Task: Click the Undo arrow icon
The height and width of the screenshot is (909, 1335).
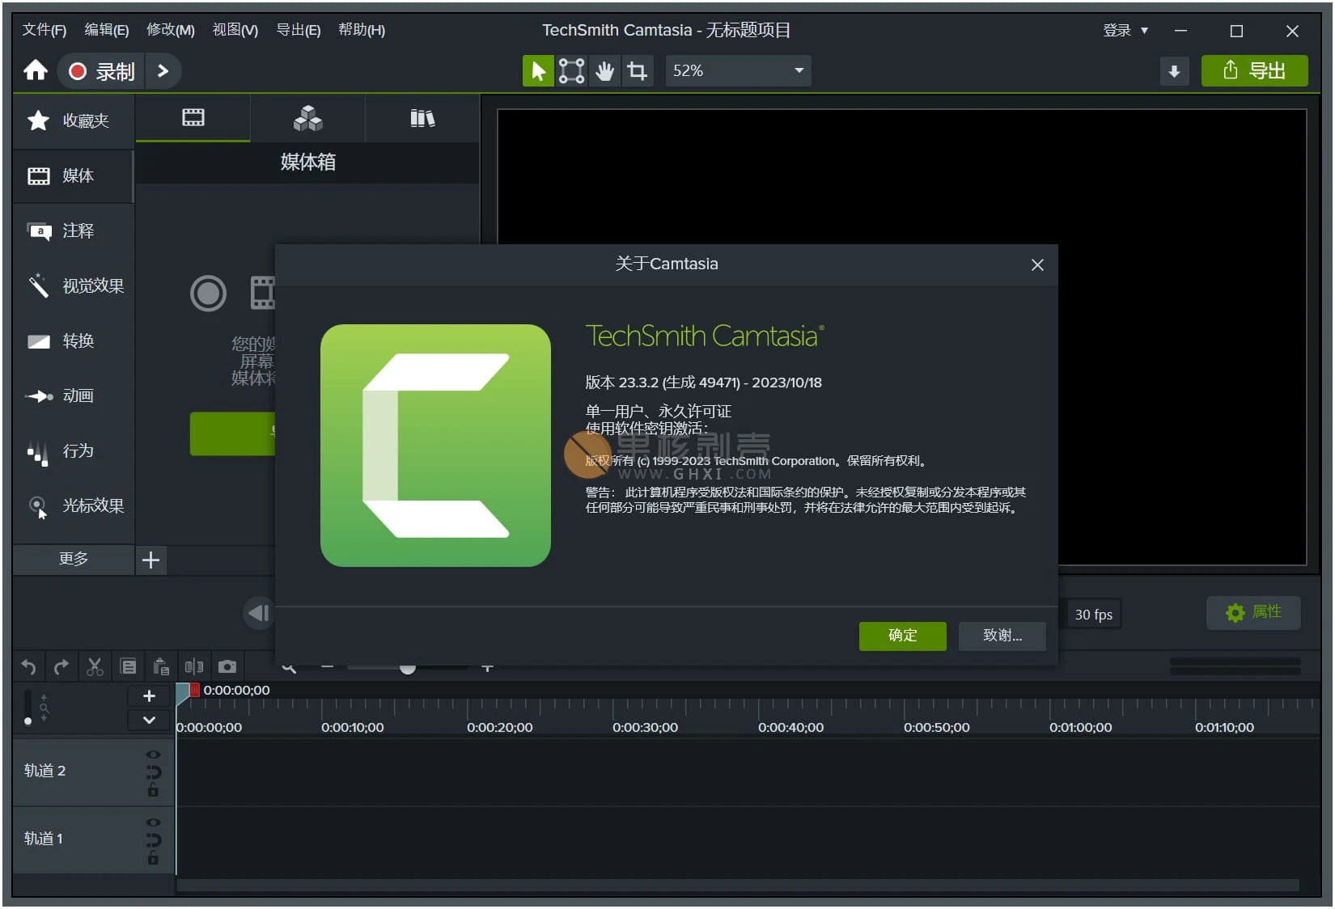Action: (x=28, y=666)
